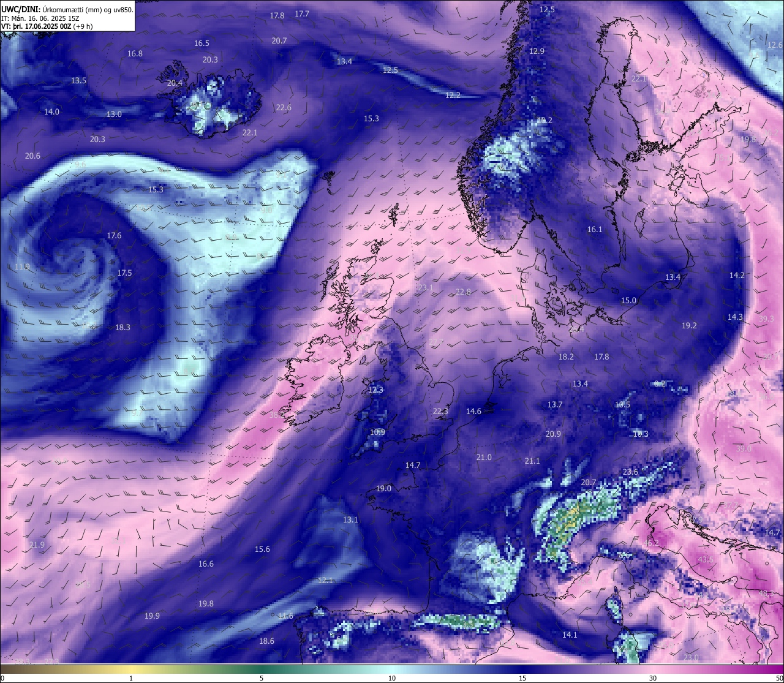This screenshot has width=784, height=683.
Task: Click the map value 19.0
Action: (x=383, y=488)
